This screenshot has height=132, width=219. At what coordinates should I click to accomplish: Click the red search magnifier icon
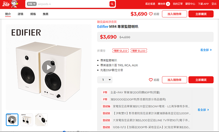point(112,4)
